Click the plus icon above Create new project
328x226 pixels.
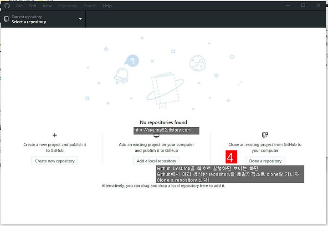coord(55,135)
